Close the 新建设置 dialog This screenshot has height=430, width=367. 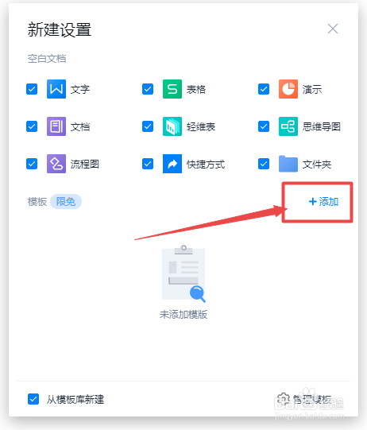click(333, 29)
